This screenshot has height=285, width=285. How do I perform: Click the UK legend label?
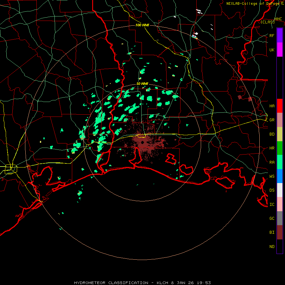tap(272, 50)
